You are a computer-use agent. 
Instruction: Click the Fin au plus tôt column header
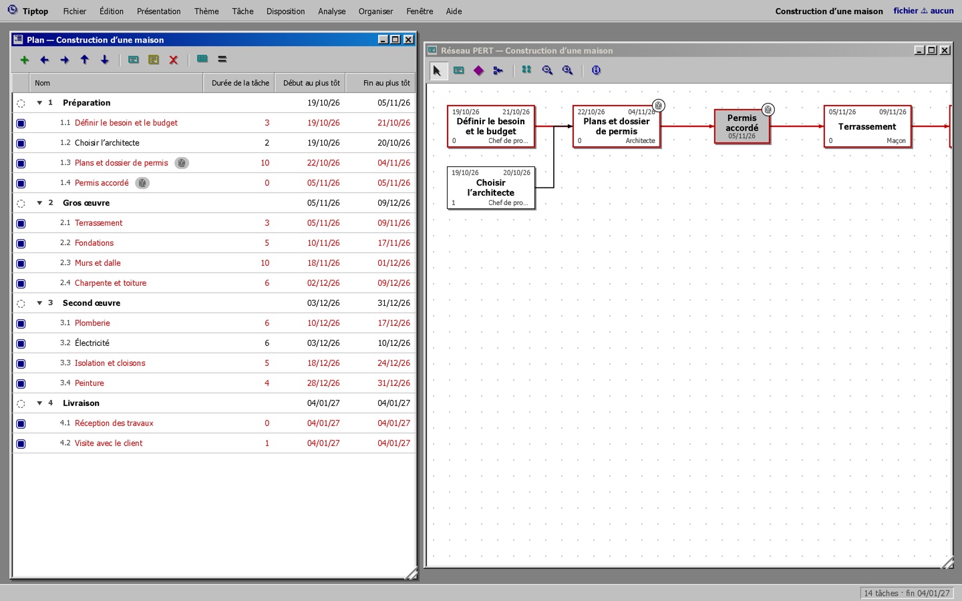pyautogui.click(x=381, y=83)
